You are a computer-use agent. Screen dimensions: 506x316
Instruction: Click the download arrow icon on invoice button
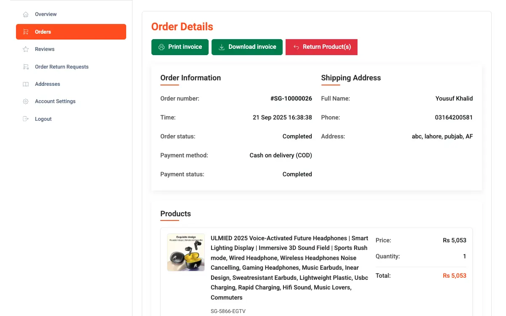point(222,47)
